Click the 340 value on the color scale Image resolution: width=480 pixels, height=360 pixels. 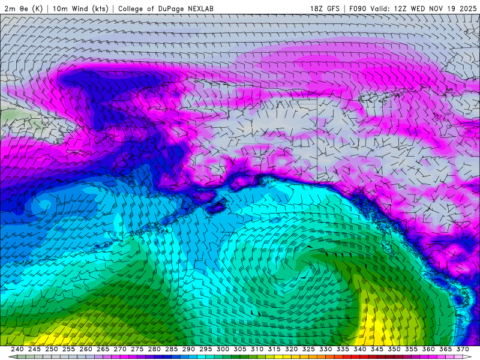tap(360, 349)
